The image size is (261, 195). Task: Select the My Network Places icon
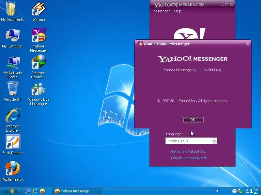pos(12,67)
